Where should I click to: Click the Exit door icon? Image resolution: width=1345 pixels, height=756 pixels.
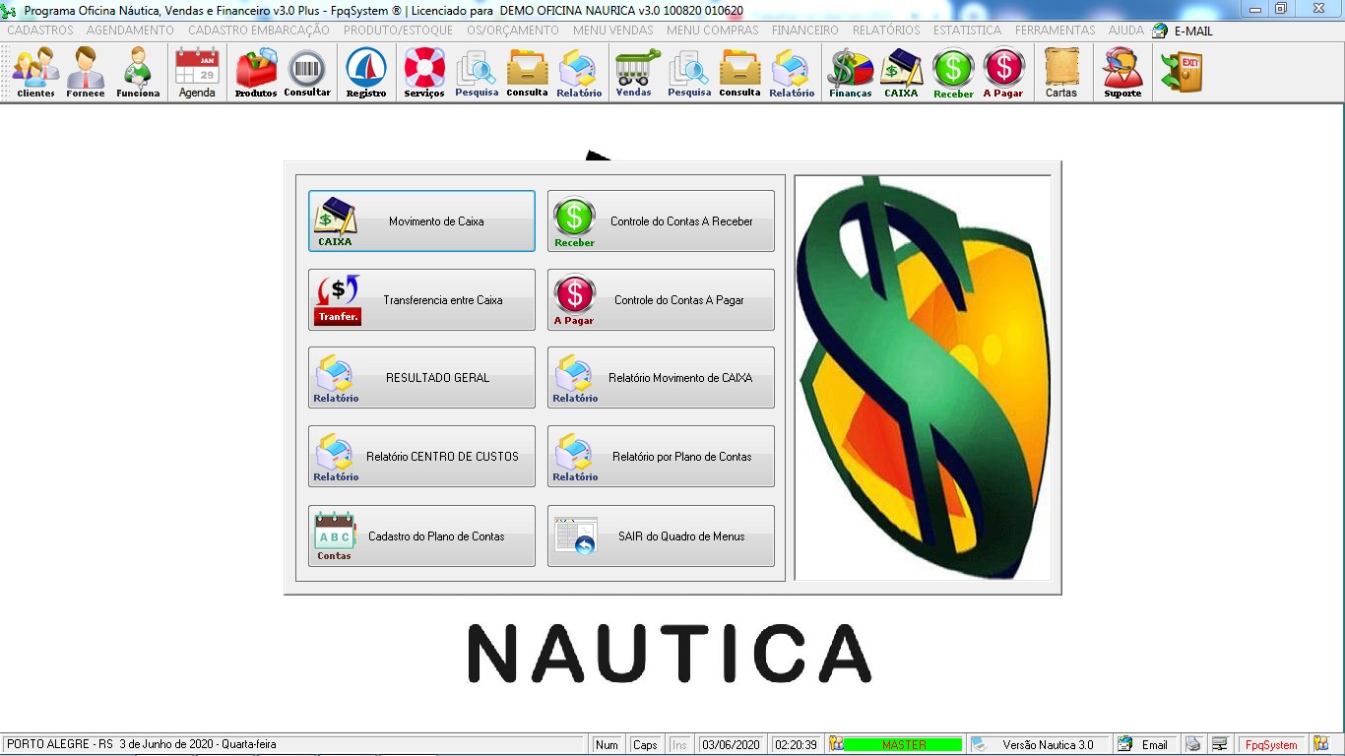coord(1182,73)
